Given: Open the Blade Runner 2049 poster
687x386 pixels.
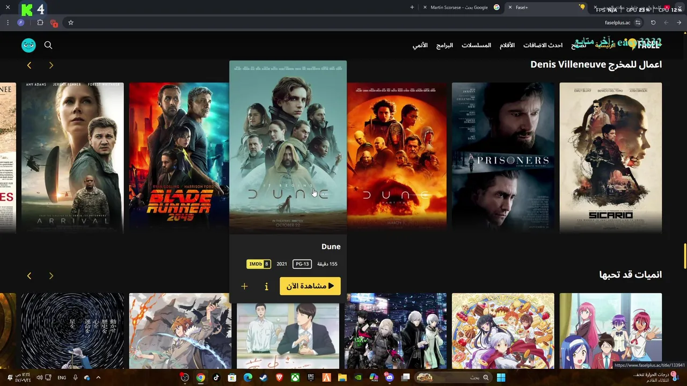Looking at the screenshot, I should tap(179, 158).
